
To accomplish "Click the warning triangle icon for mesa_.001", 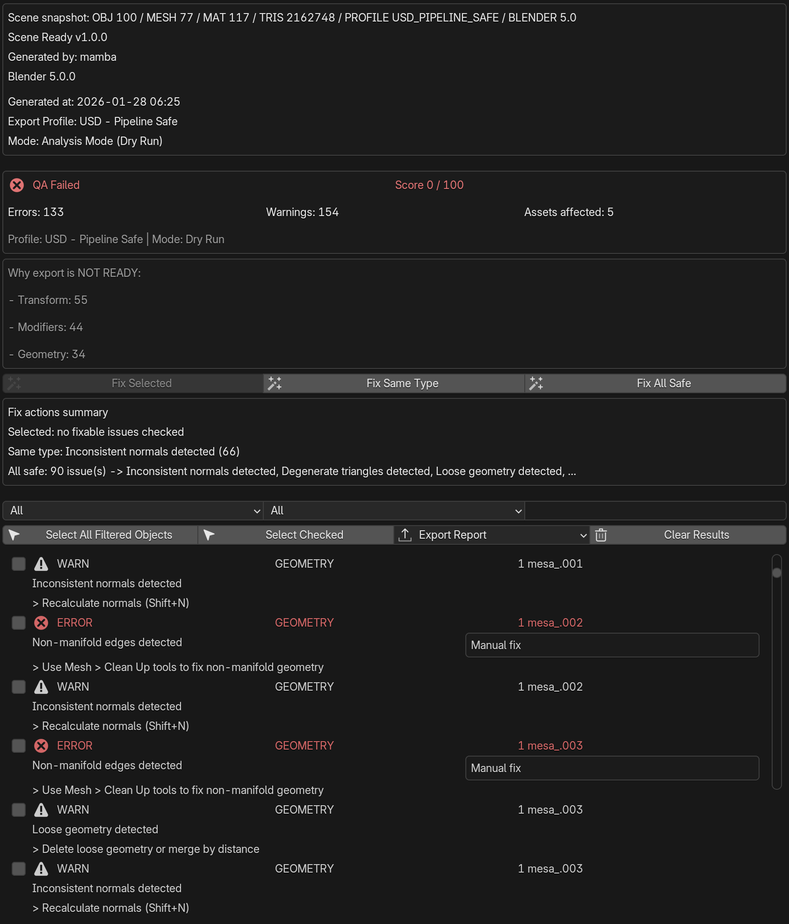I will 41,564.
